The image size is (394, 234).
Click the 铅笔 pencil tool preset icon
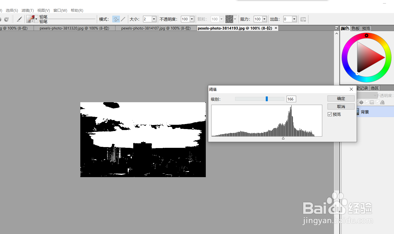click(x=31, y=19)
